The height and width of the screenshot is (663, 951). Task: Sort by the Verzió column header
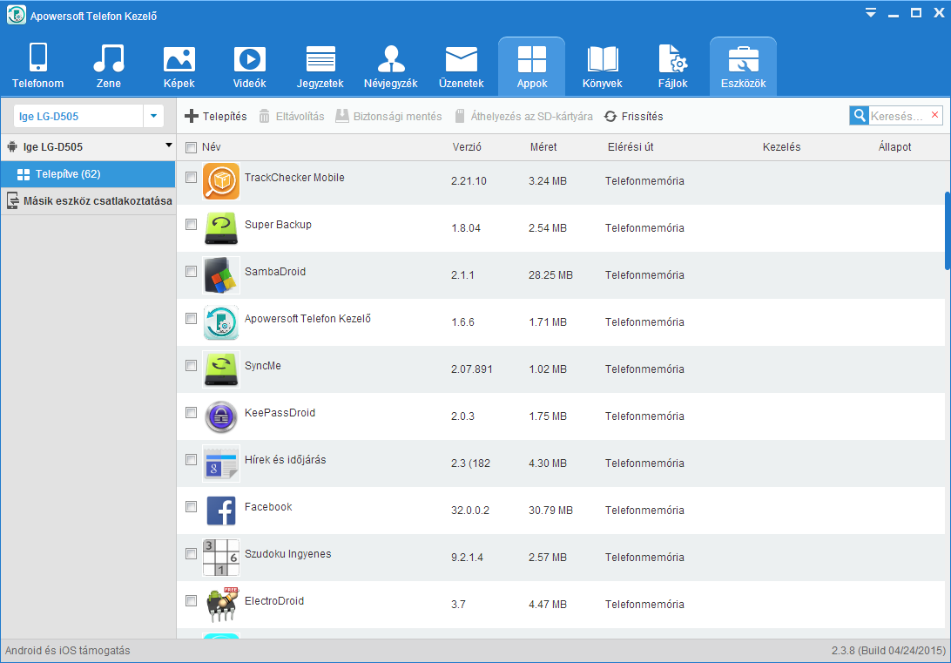coord(467,146)
